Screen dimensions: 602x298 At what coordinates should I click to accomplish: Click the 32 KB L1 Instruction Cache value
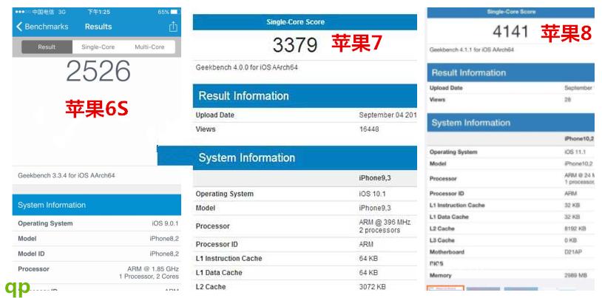(572, 205)
